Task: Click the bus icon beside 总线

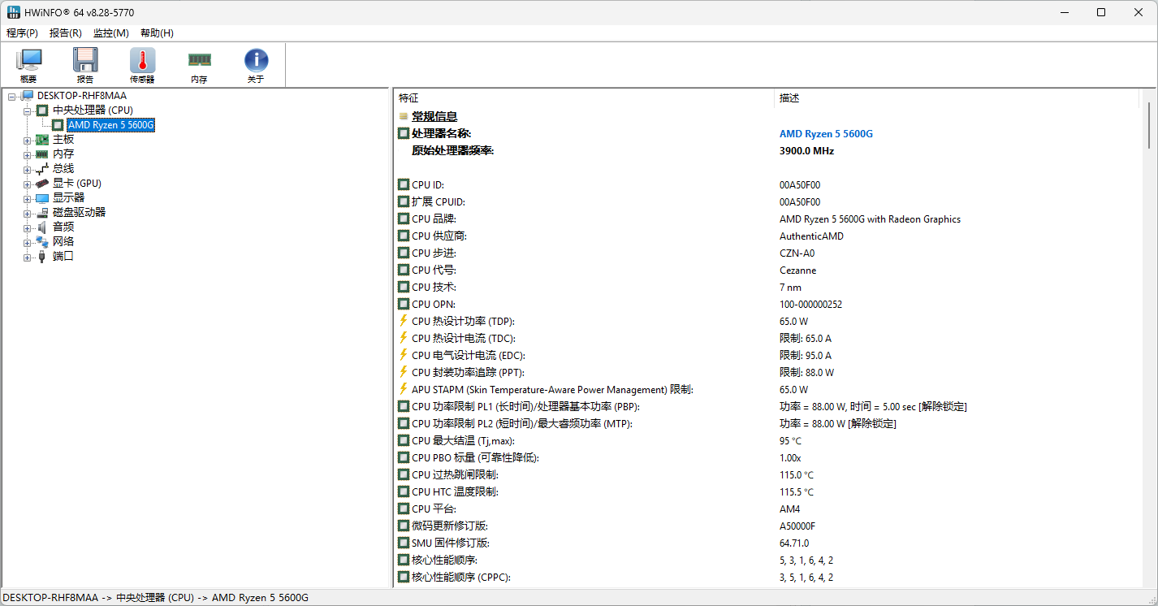Action: (42, 168)
